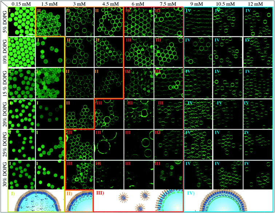Click the 10.5 mM column header
Image resolution: width=275 pixels, height=213 pixels.
pyautogui.click(x=226, y=4)
